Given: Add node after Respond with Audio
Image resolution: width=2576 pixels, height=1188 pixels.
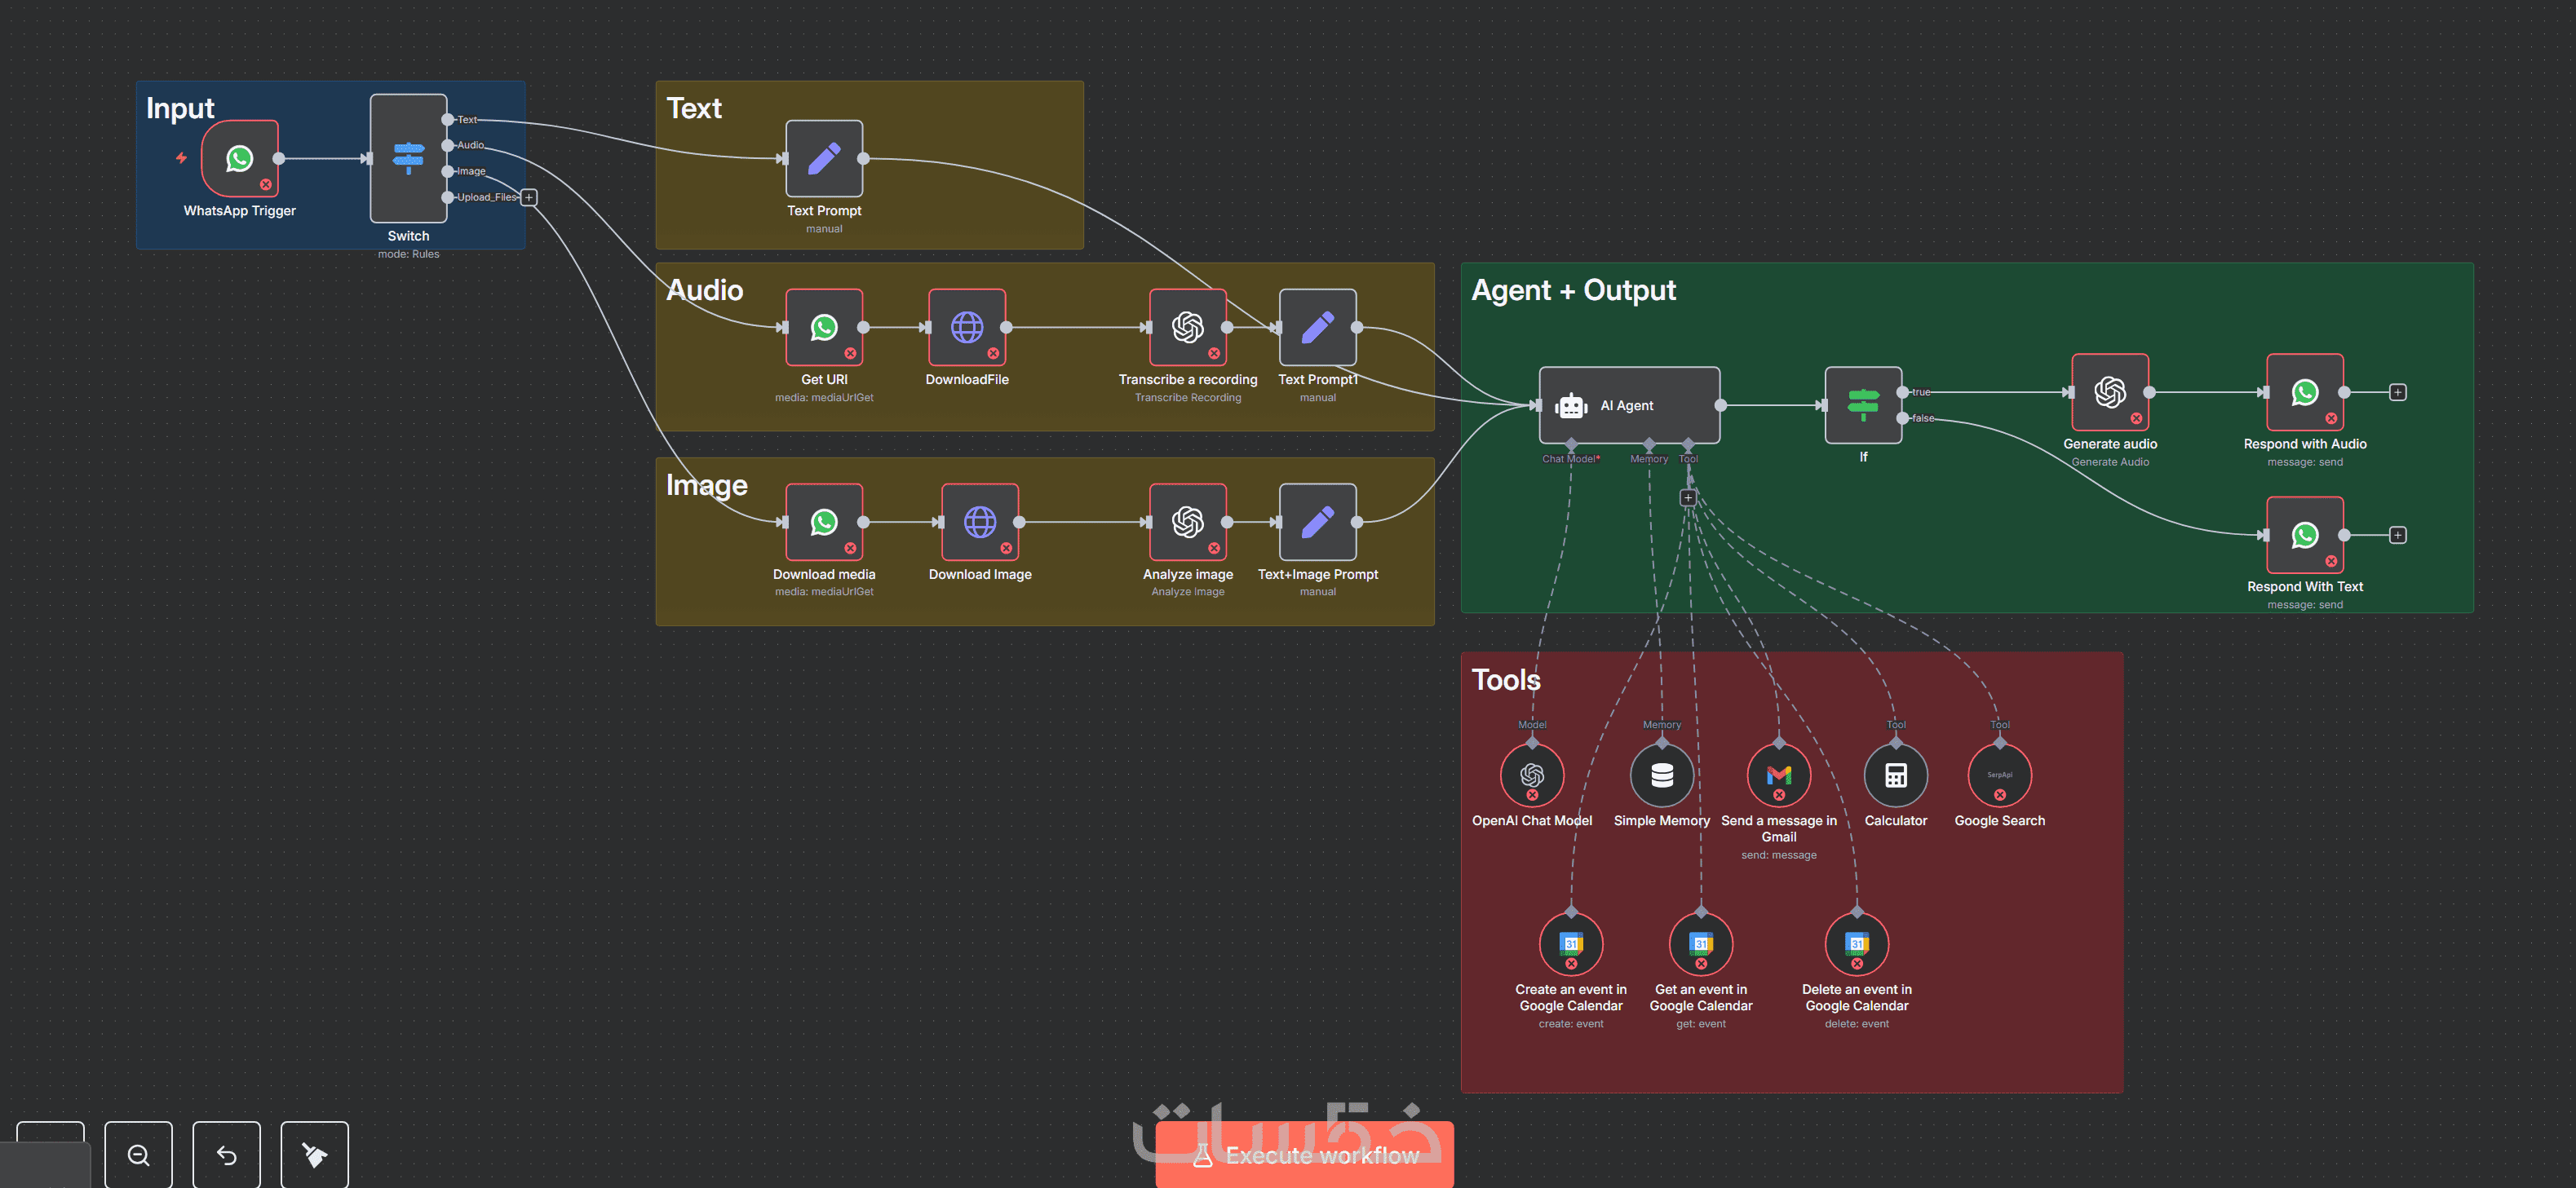Looking at the screenshot, I should [2397, 392].
